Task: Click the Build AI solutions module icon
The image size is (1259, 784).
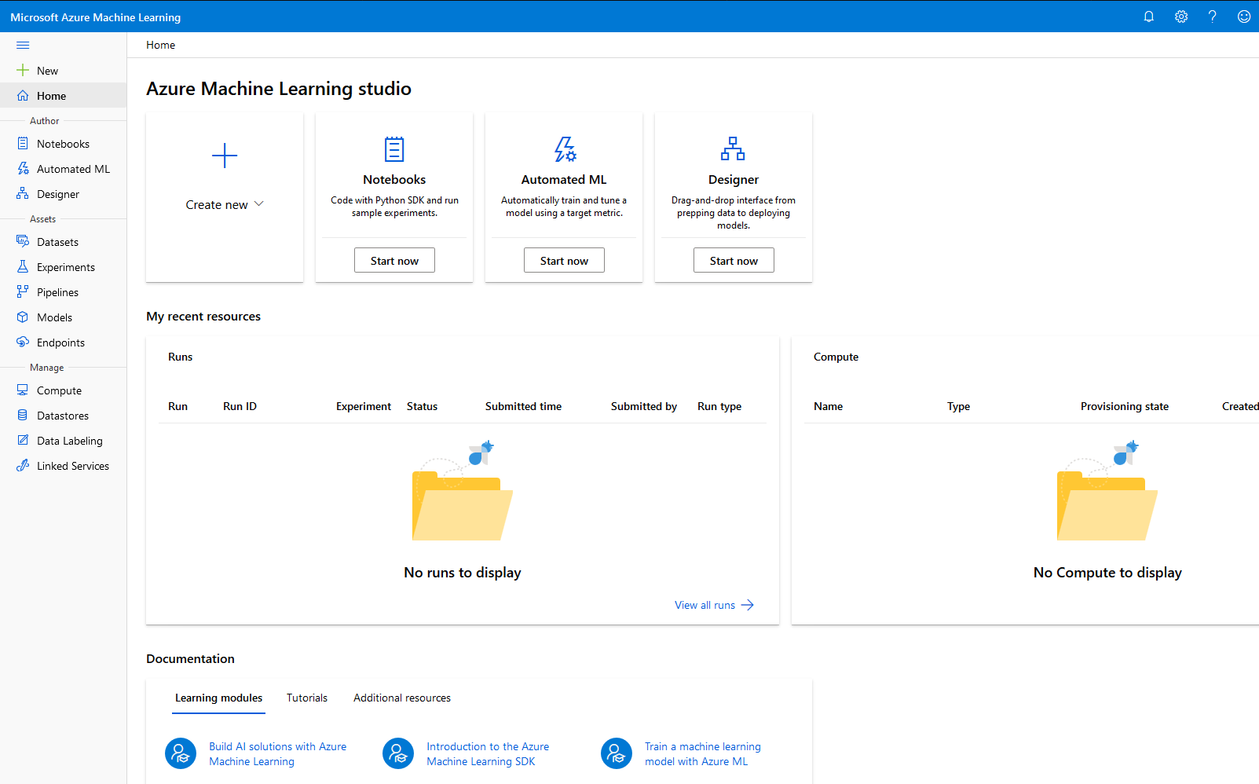Action: 181,754
